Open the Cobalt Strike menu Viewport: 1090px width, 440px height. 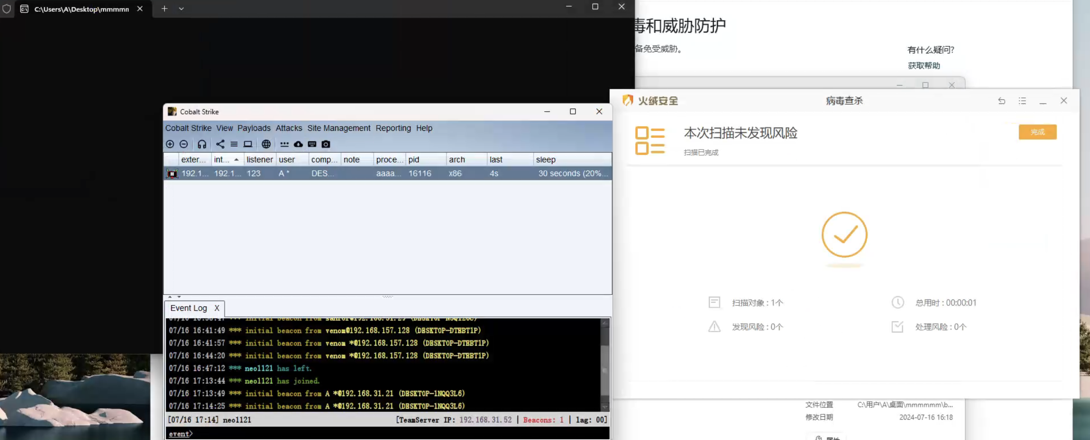188,128
